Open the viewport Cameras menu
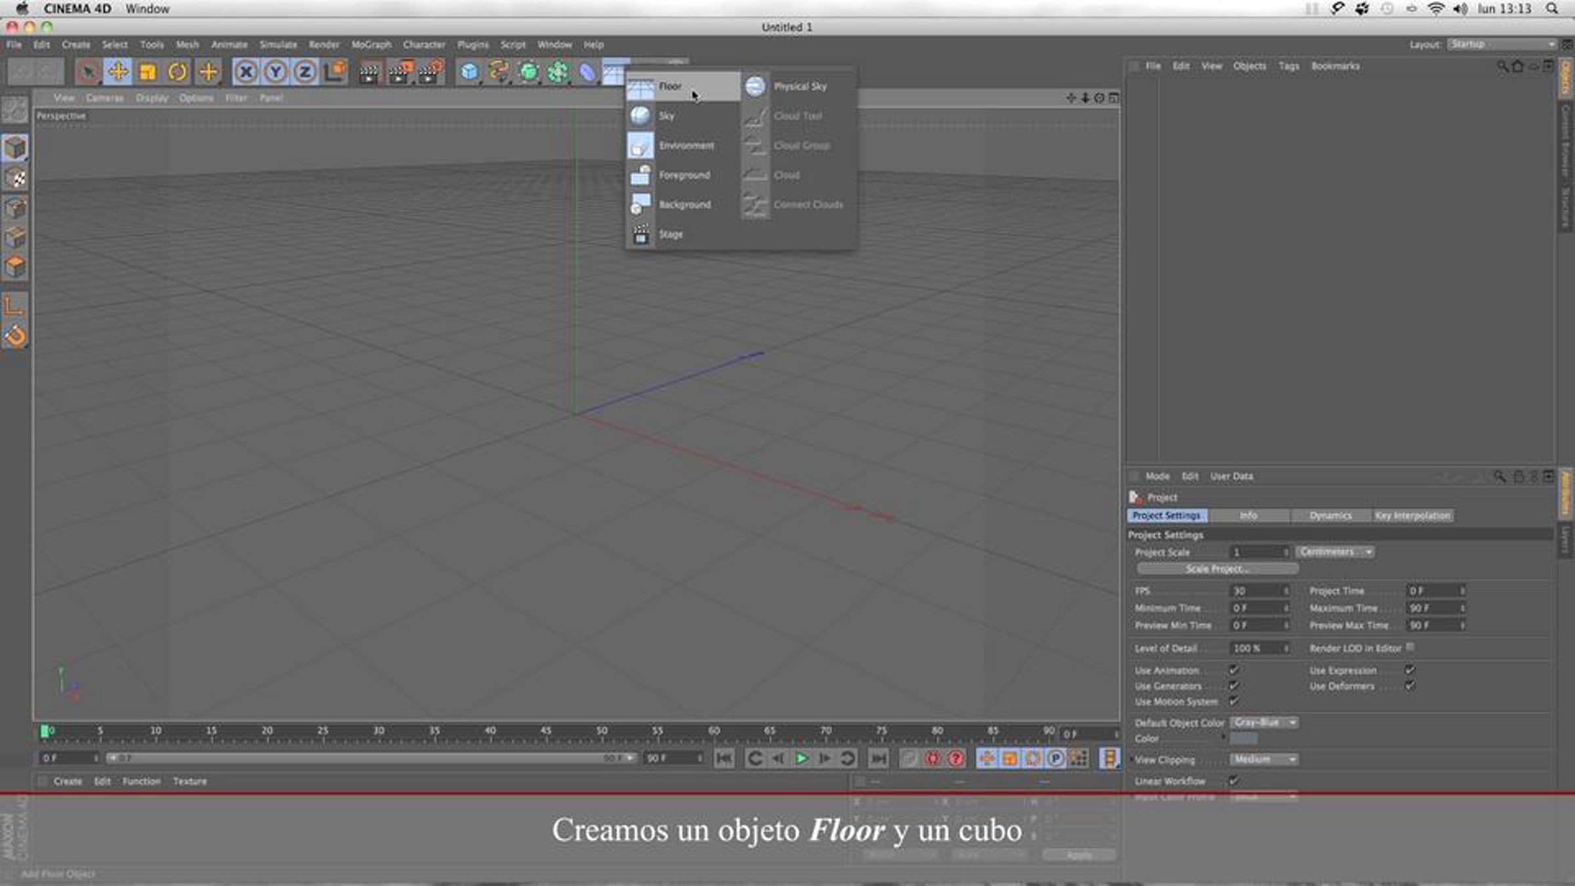 pos(104,98)
